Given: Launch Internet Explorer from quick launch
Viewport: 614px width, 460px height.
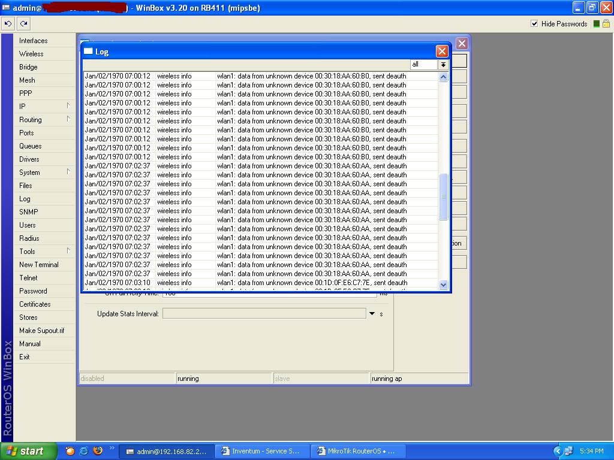Looking at the screenshot, I should pyautogui.click(x=84, y=451).
